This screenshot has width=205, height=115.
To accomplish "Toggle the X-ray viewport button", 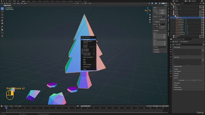I will click(x=160, y=3).
